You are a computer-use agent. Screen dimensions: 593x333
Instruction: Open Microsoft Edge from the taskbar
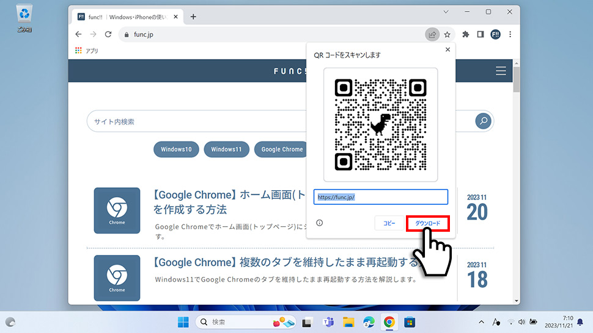click(x=369, y=322)
